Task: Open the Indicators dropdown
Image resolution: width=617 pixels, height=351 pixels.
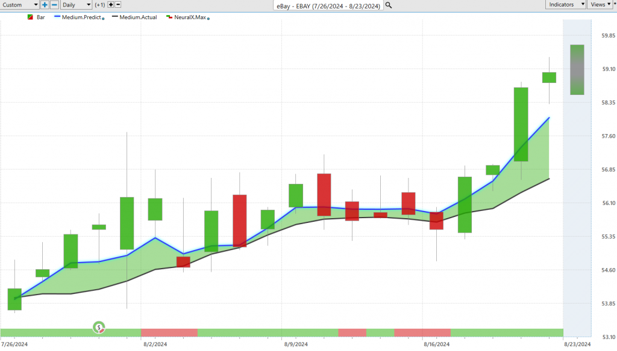Action: point(565,4)
